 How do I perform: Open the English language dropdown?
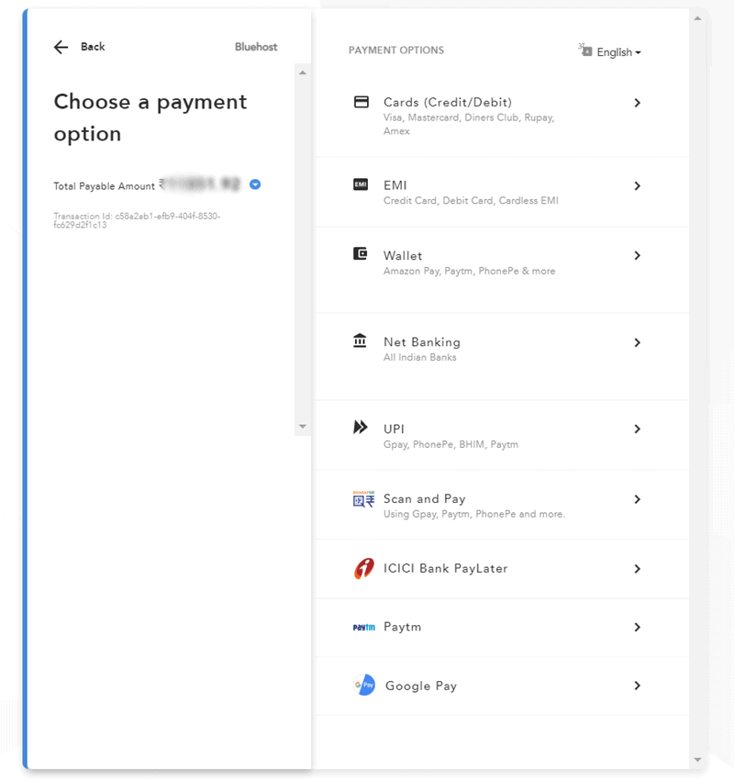click(x=619, y=52)
